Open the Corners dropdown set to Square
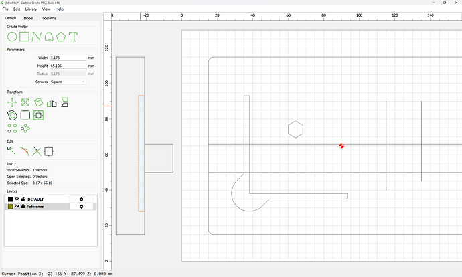462x277 pixels. pos(68,82)
